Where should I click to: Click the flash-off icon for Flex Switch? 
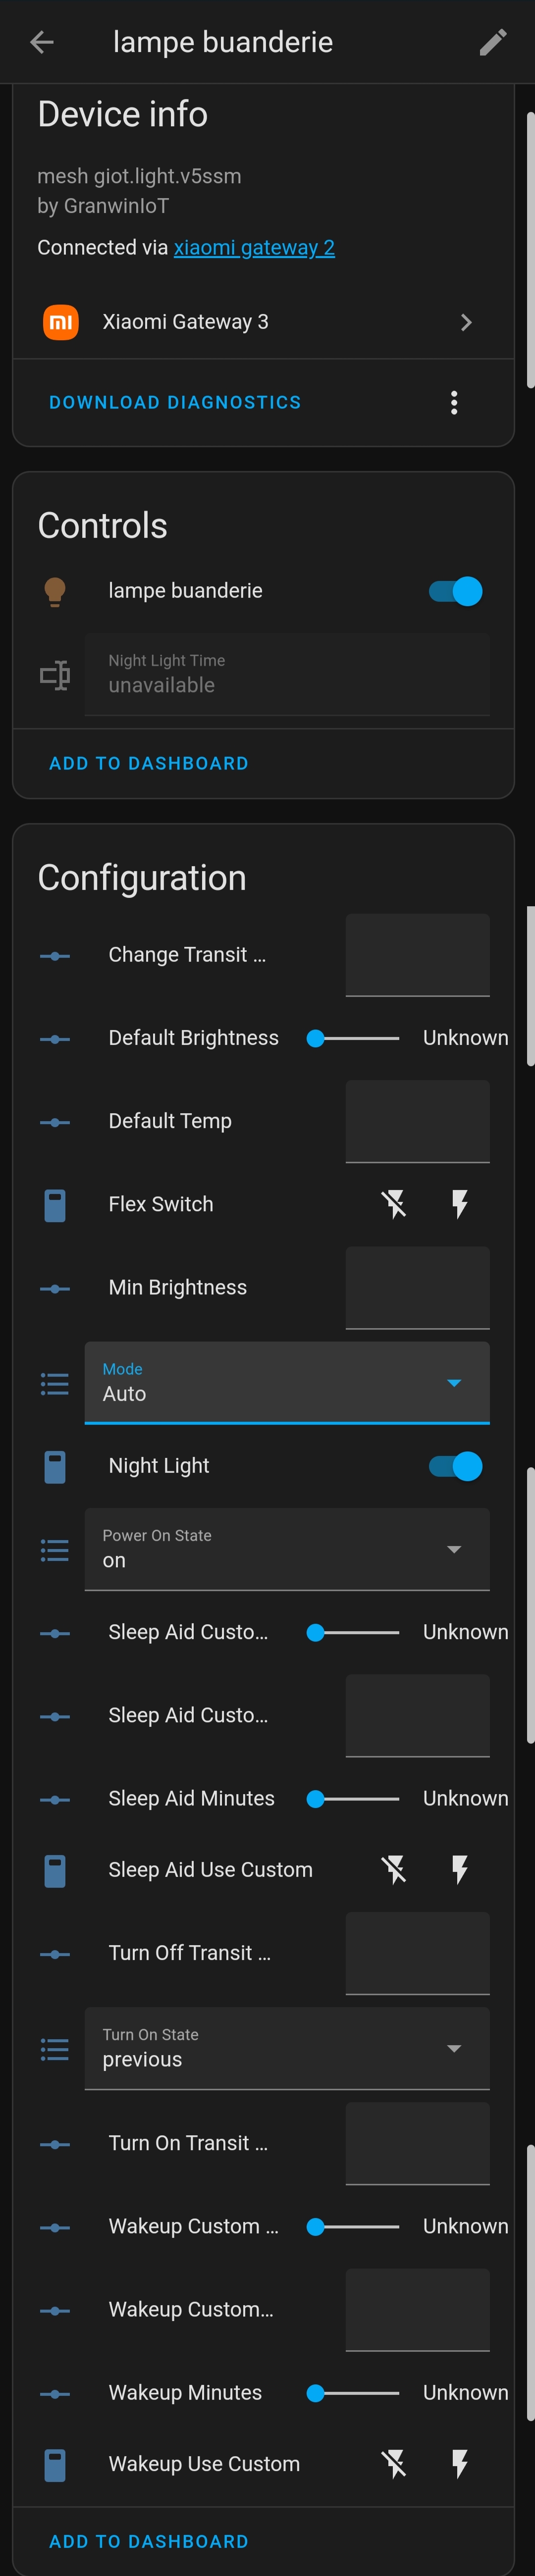pos(394,1204)
